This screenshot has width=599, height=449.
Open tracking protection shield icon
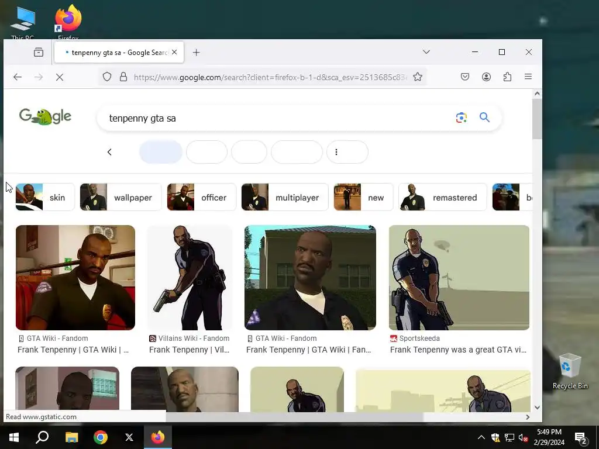[107, 77]
